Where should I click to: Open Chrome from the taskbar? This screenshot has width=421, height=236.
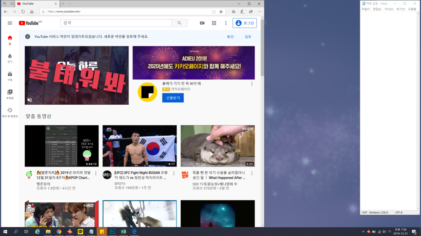pyautogui.click(x=59, y=232)
